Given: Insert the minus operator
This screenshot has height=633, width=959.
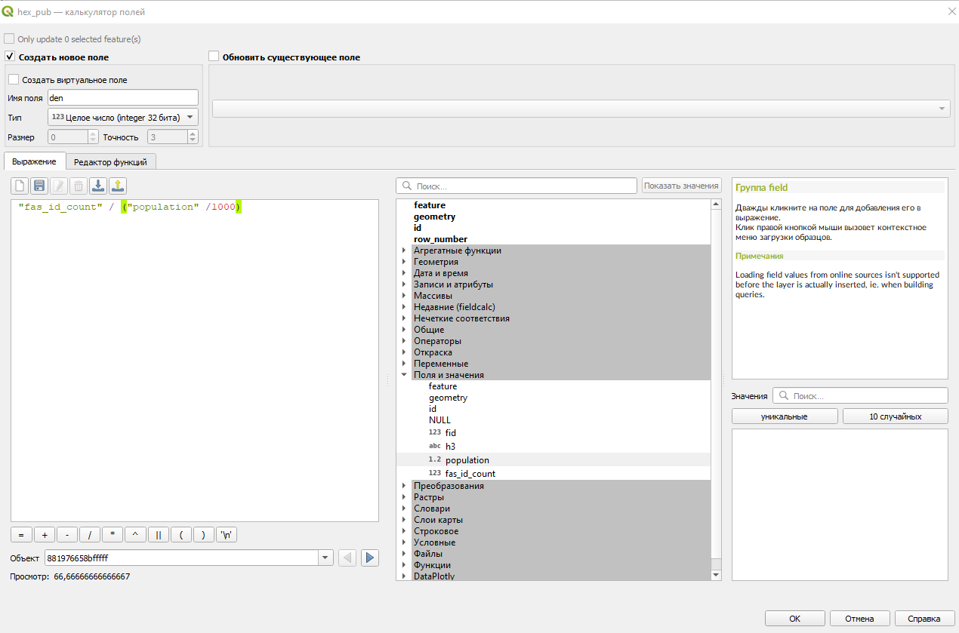Looking at the screenshot, I should pyautogui.click(x=67, y=535).
